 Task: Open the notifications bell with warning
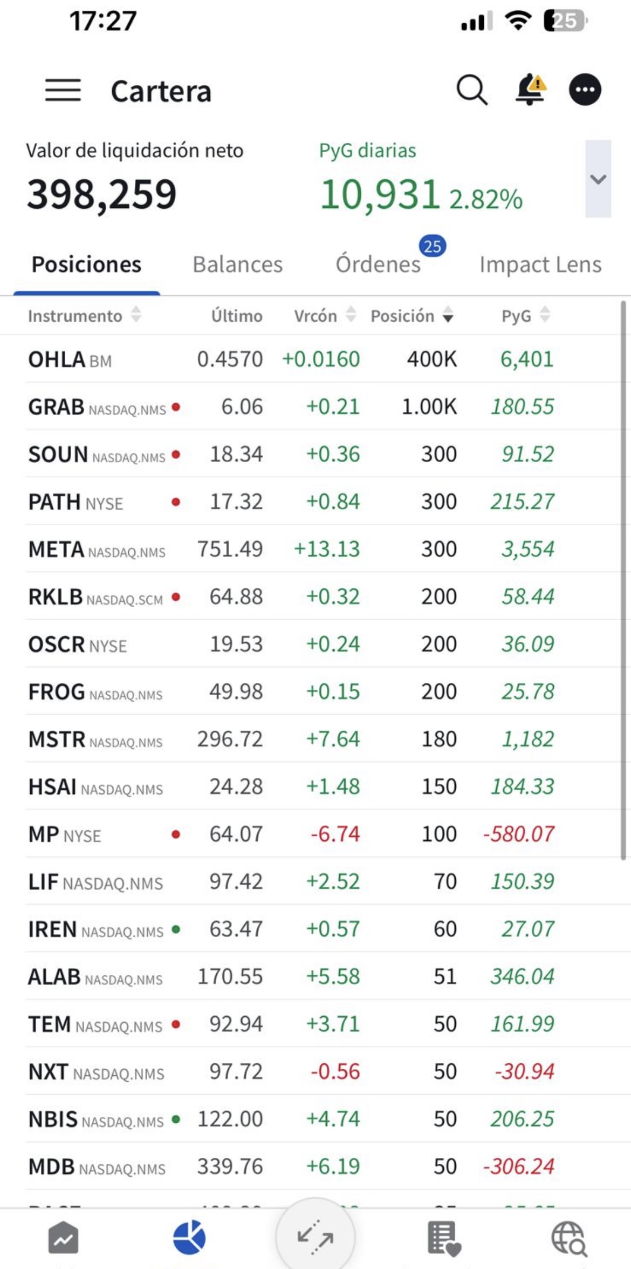point(531,89)
